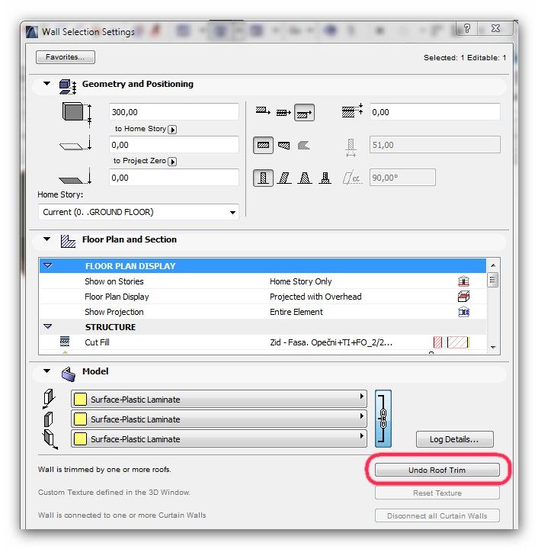Select the basic wall structure icon
This screenshot has height=549, width=538.
[263, 145]
